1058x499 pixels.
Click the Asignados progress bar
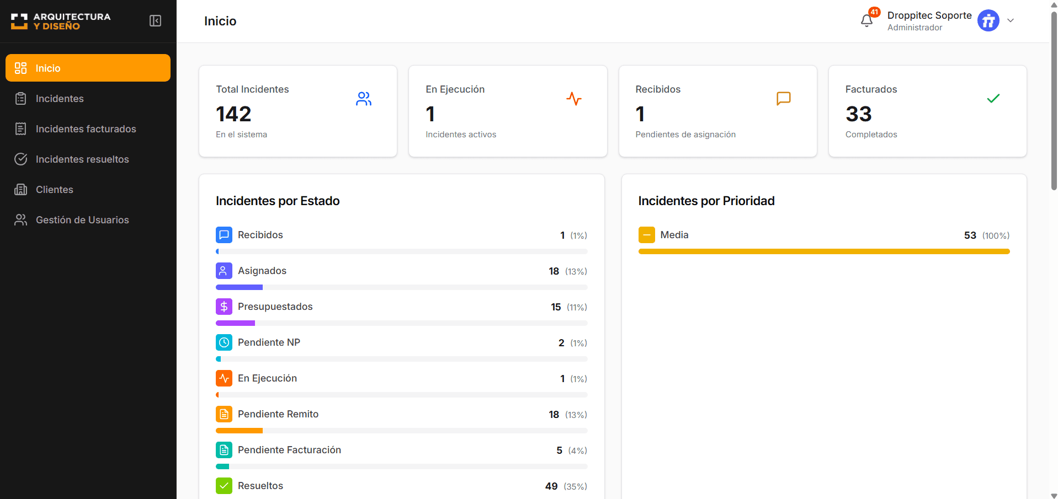[x=402, y=287]
